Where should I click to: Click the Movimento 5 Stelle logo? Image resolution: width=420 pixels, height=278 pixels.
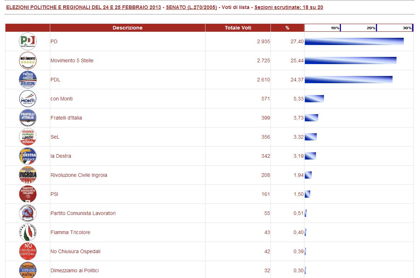27,60
